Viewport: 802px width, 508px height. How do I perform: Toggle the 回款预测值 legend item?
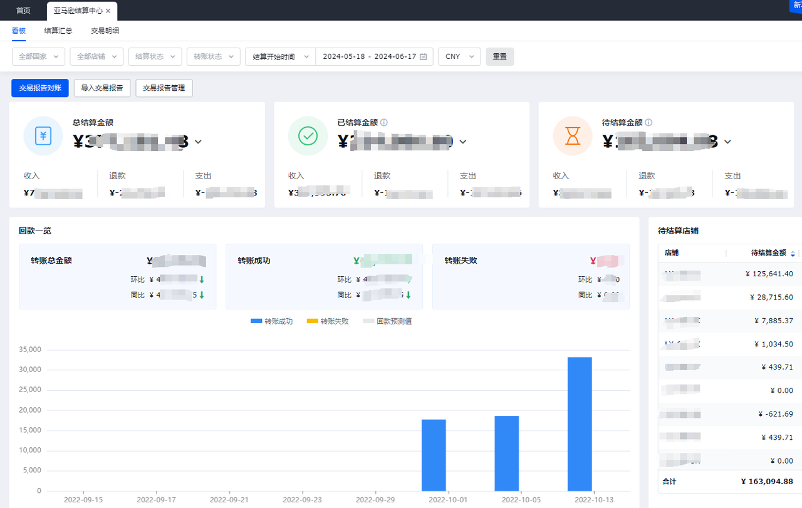pyautogui.click(x=387, y=321)
